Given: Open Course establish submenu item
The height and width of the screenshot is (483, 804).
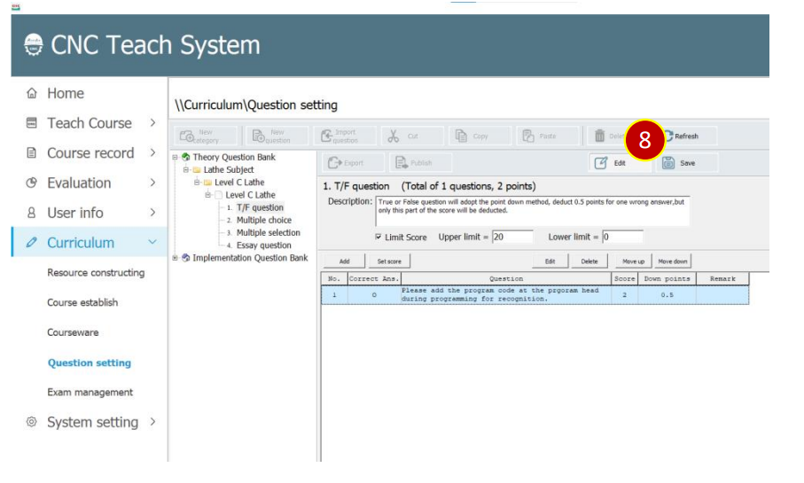Looking at the screenshot, I should pos(82,302).
